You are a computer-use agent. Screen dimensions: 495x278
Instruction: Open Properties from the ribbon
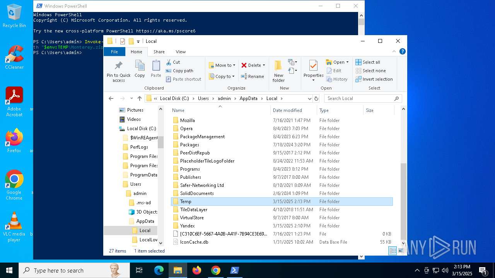click(313, 71)
